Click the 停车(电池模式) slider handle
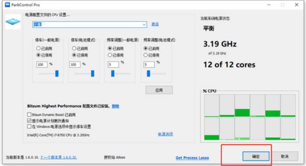The width and height of the screenshot is (306, 166). pyautogui.click(x=93, y=73)
